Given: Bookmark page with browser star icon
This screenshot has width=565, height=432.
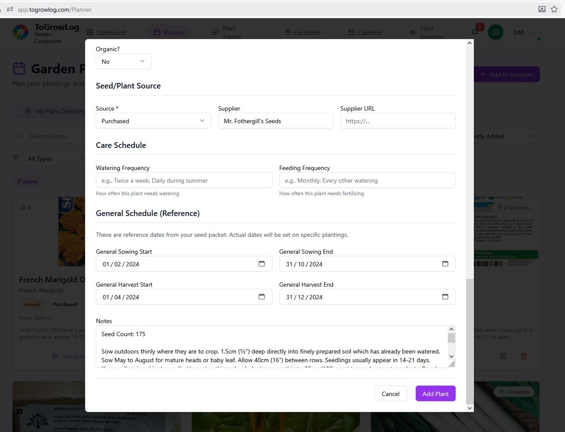Looking at the screenshot, I should [x=554, y=9].
